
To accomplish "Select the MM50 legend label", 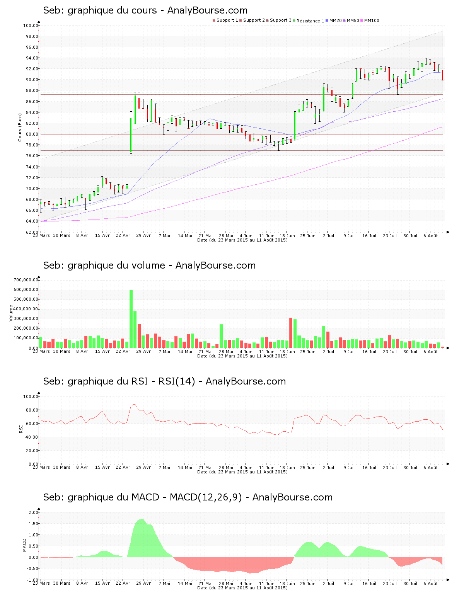I will click(353, 20).
